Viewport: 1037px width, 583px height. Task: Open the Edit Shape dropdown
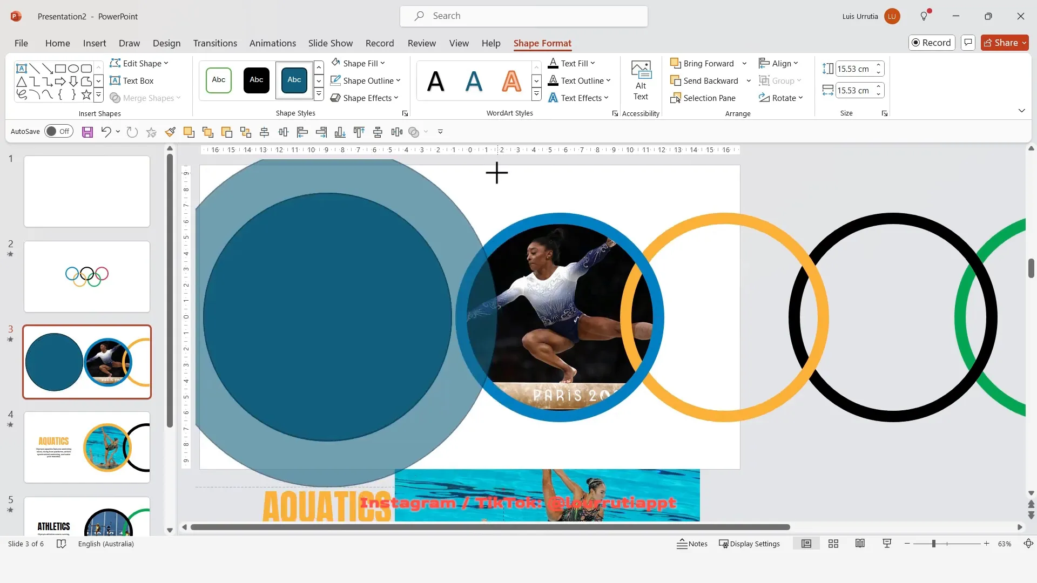point(139,63)
